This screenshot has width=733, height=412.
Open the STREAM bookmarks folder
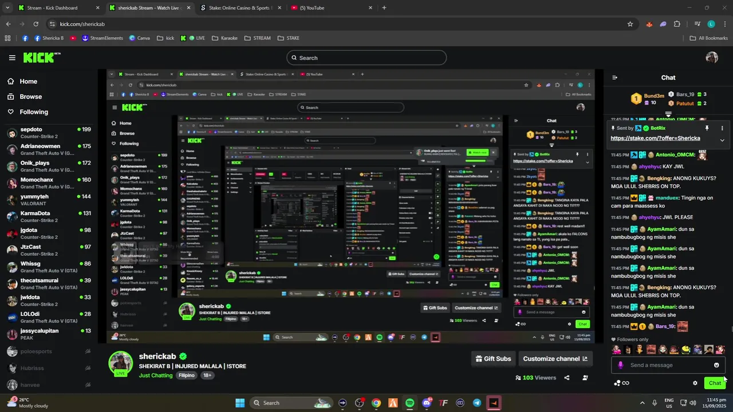coord(257,38)
